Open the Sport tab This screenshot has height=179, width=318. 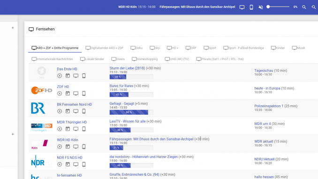click(210, 48)
